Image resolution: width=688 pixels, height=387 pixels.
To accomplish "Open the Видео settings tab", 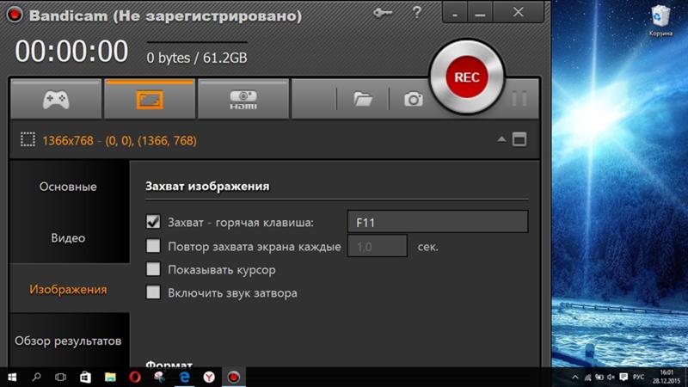I will 68,238.
